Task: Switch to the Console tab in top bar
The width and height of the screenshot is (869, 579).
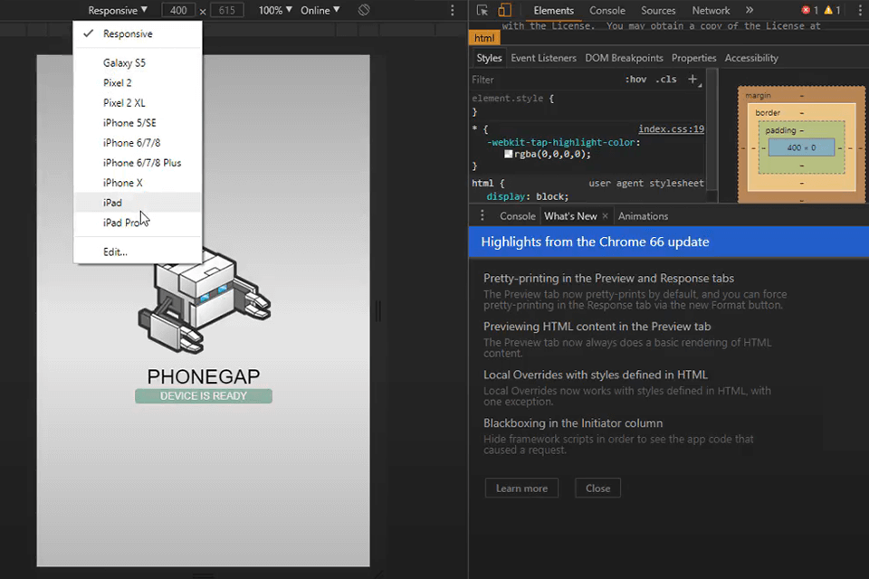Action: [x=606, y=11]
